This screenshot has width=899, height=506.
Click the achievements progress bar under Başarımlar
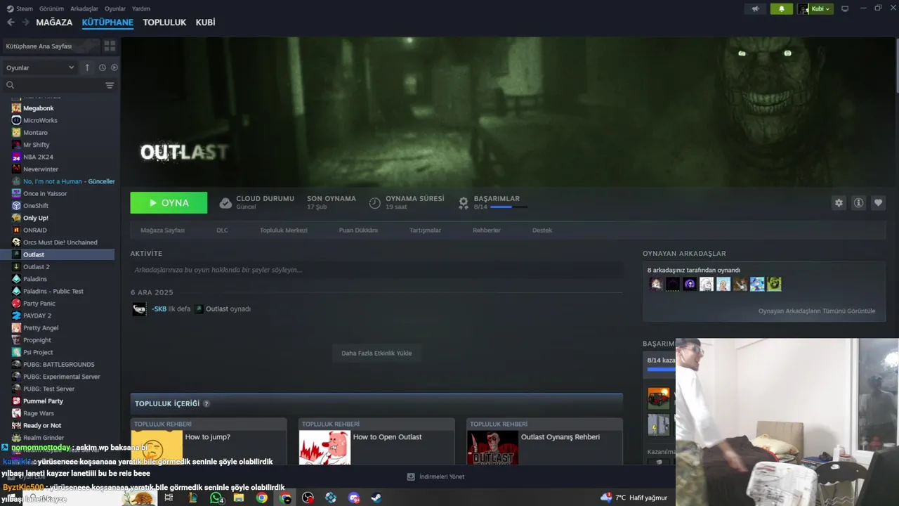click(509, 207)
